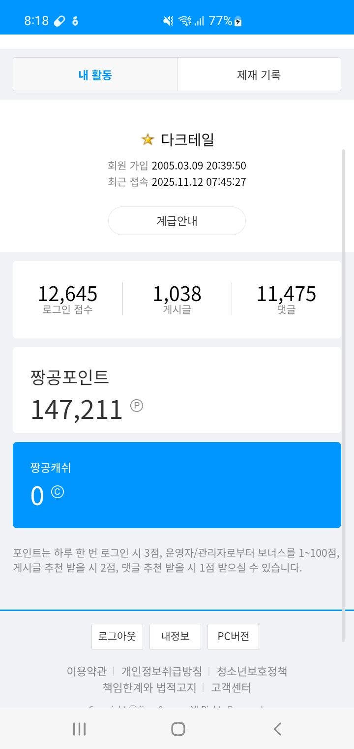The height and width of the screenshot is (749, 354).
Task: Open the 청소년보호정책 link
Action: (x=252, y=671)
